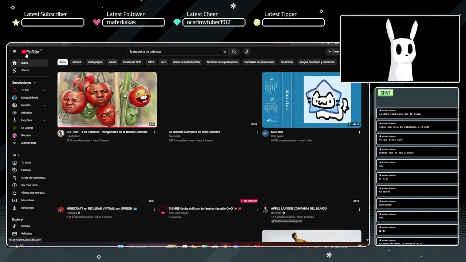The height and width of the screenshot is (262, 466).
Task: Select the Mixes filter chip
Action: click(x=113, y=62)
